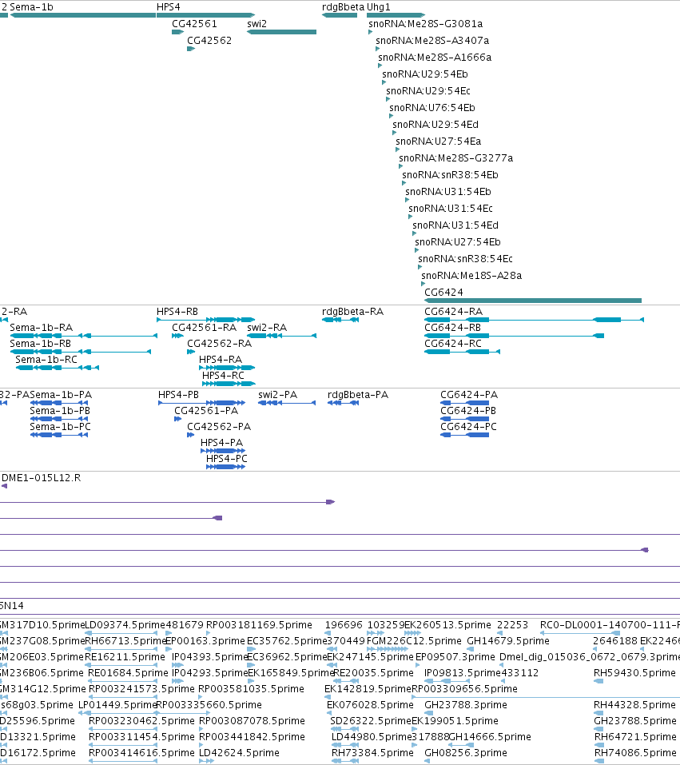The height and width of the screenshot is (765, 680).
Task: Click snoRNA:Me28S-G3277a feature label
Action: point(456,158)
